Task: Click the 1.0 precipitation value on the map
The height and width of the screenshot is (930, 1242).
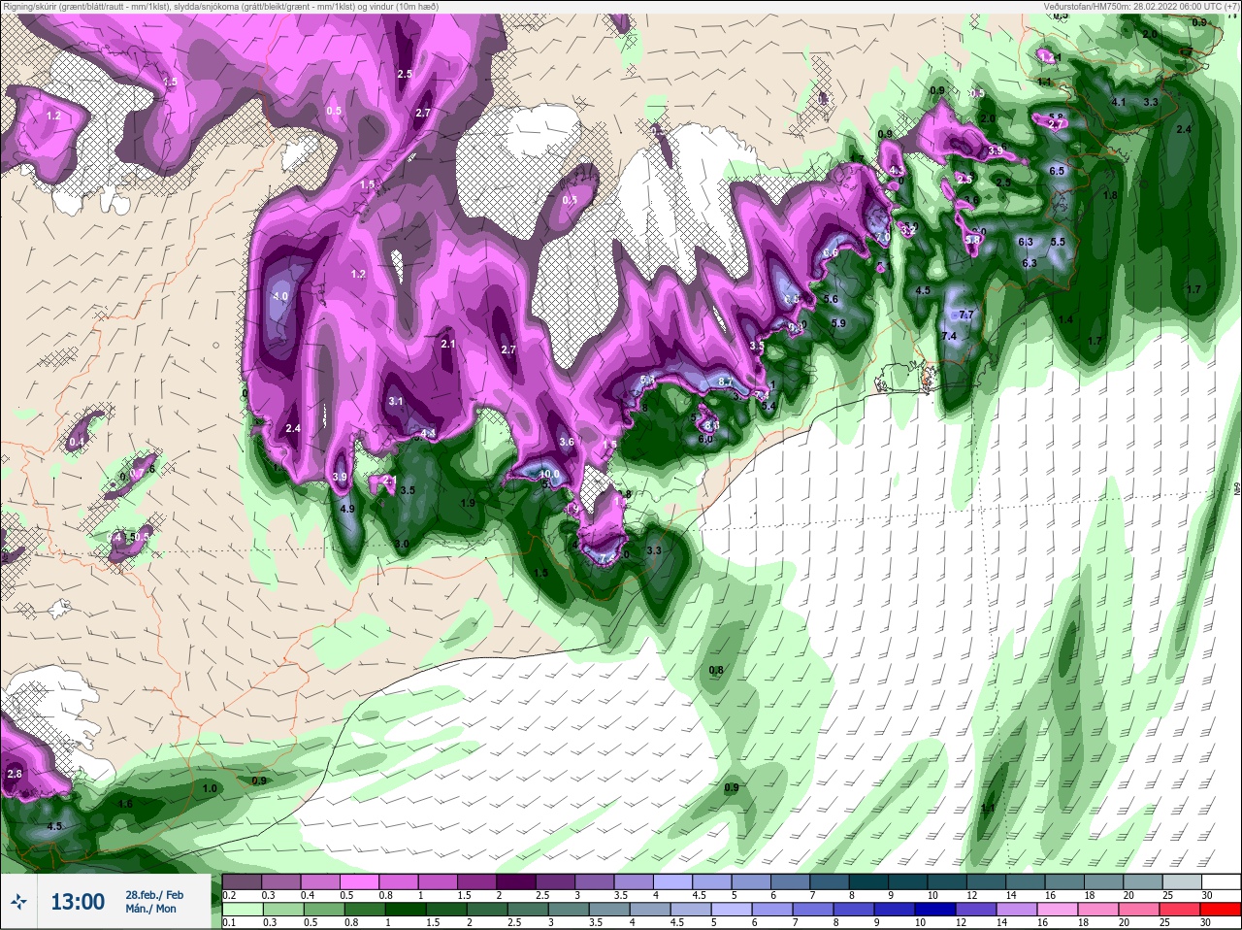Action: (x=210, y=788)
